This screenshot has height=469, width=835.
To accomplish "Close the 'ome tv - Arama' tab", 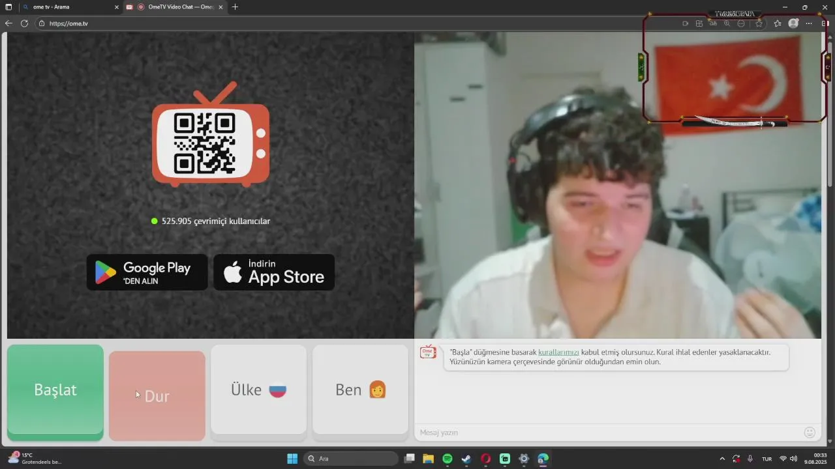I will tap(117, 7).
